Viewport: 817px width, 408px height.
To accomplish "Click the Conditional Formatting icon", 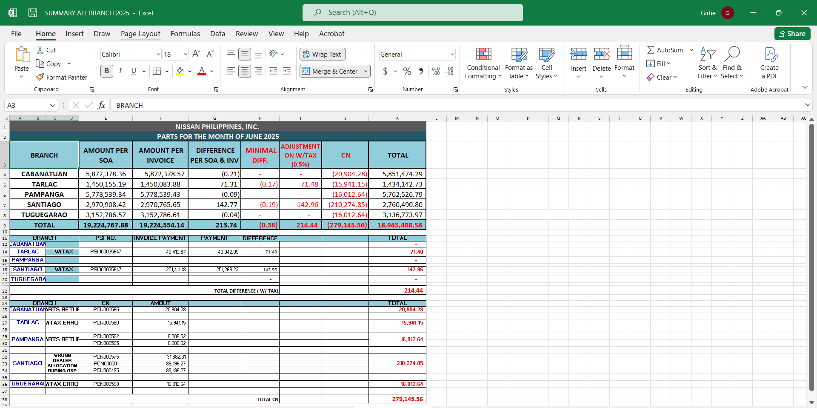I will (483, 54).
